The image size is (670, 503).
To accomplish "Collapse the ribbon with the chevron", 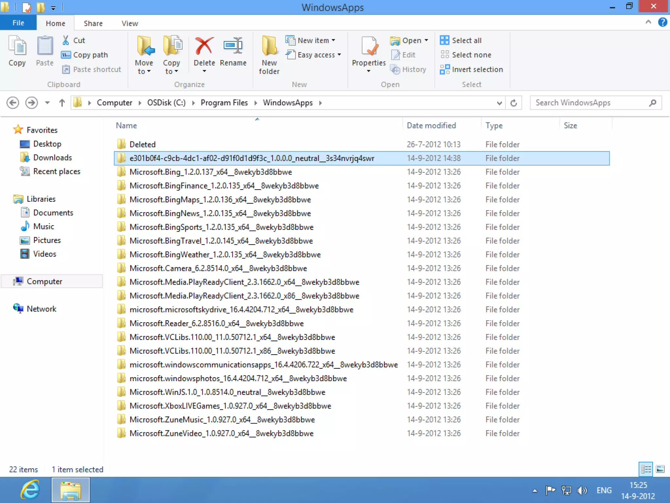I will click(648, 22).
